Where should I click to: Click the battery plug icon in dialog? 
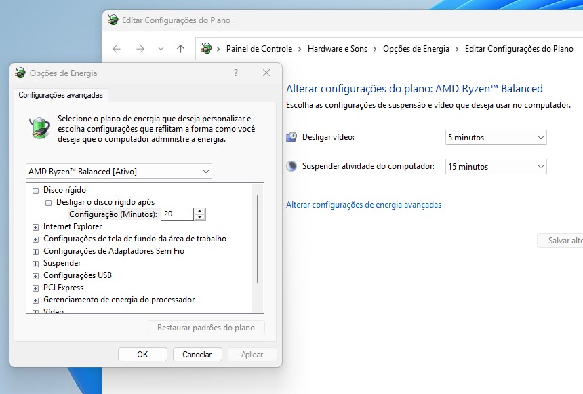pyautogui.click(x=40, y=127)
